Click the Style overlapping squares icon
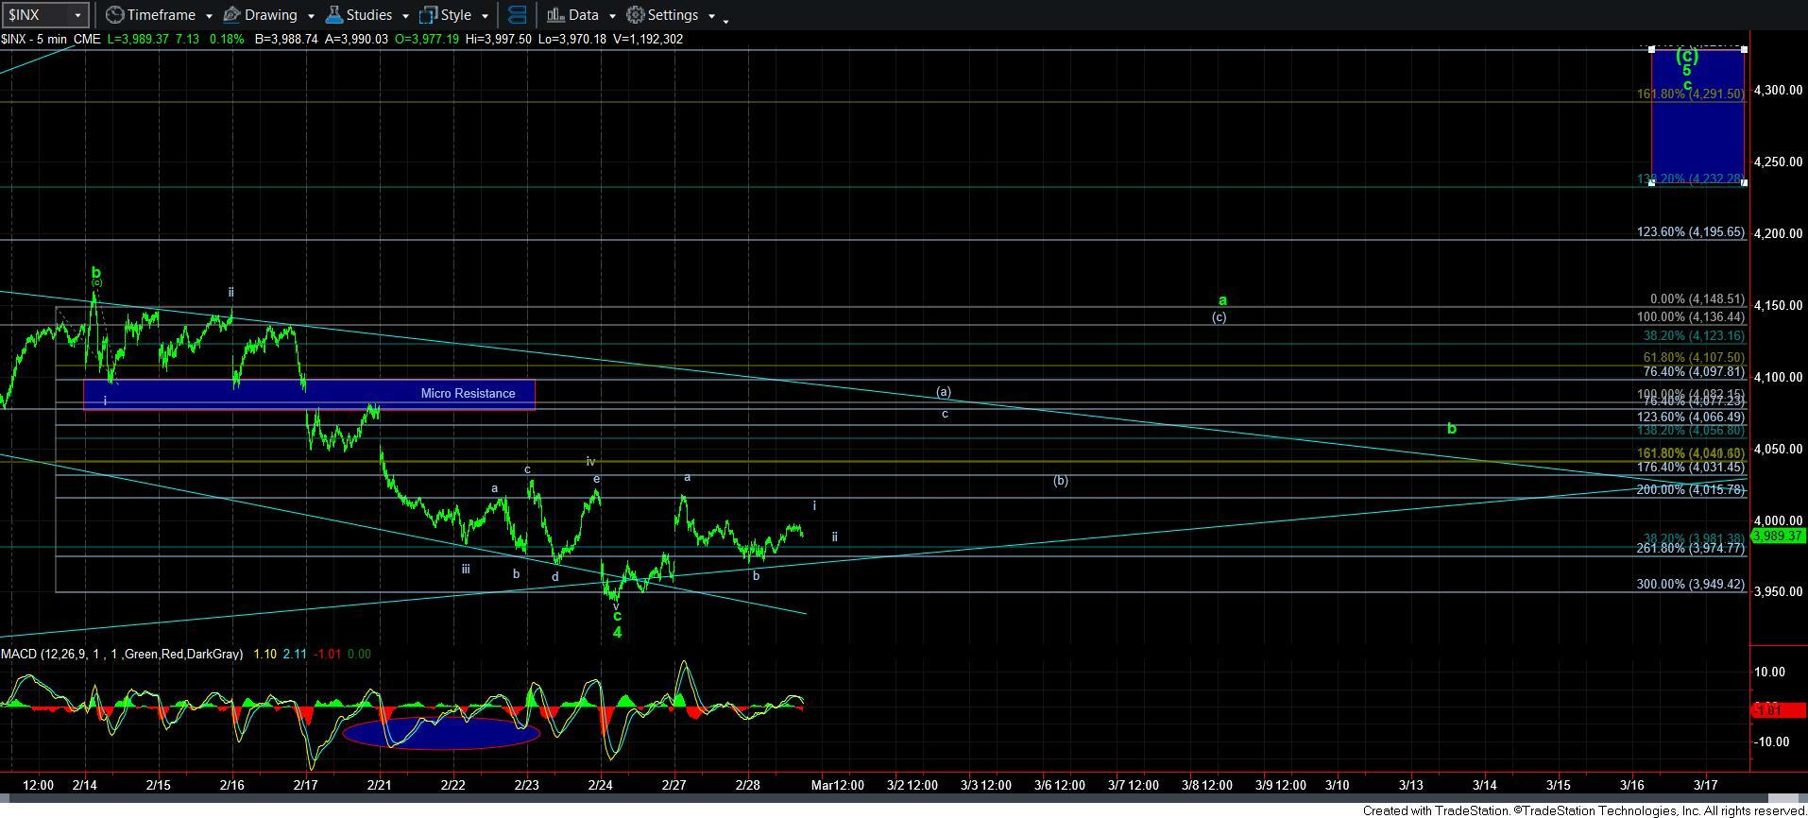Viewport: 1808px width, 818px height. pos(428,15)
